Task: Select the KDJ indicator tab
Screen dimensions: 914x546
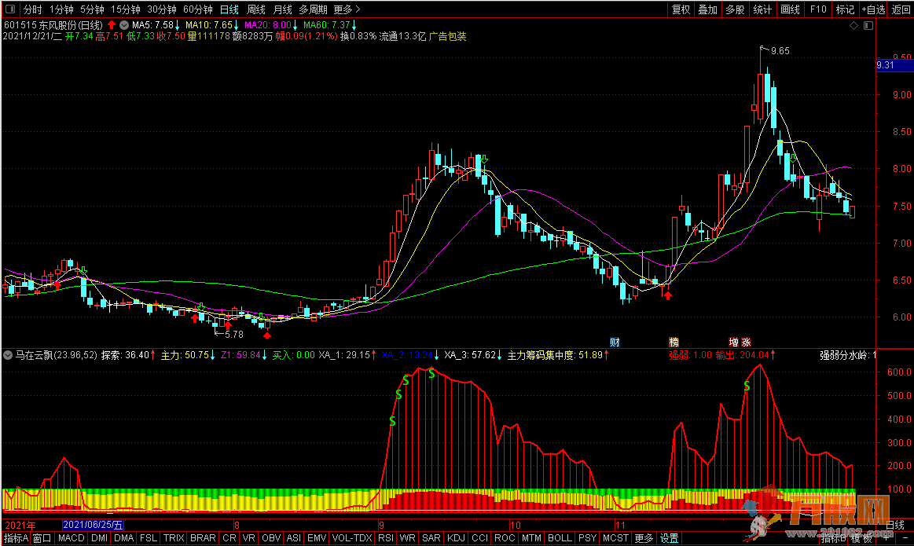Action: coord(457,538)
